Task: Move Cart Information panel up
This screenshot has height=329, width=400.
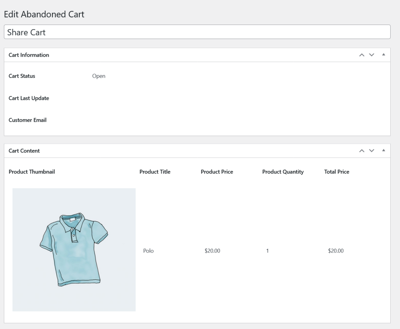Action: (361, 55)
